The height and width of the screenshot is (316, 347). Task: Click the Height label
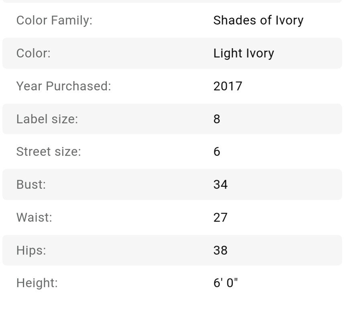point(37,283)
